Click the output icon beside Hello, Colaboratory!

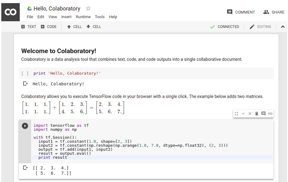pos(25,84)
